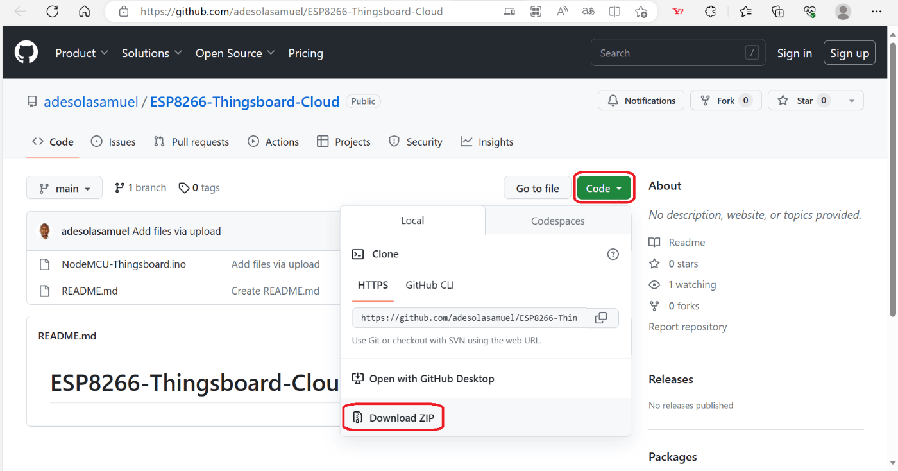898x471 pixels.
Task: View the 1 branch link
Action: click(x=140, y=188)
